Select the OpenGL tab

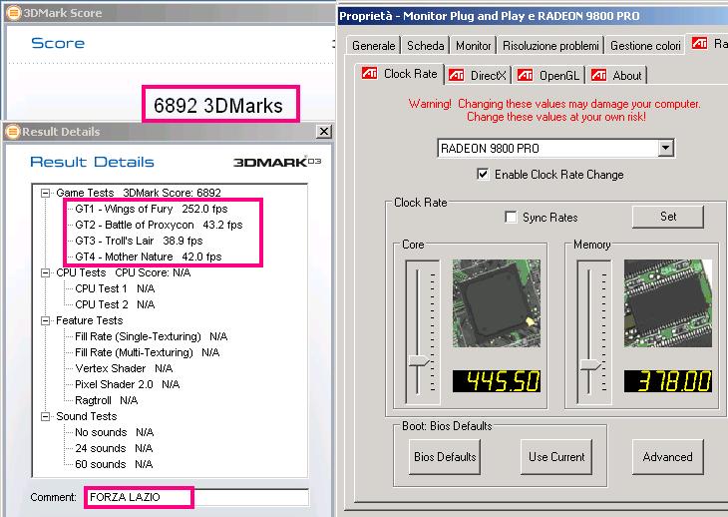click(548, 75)
